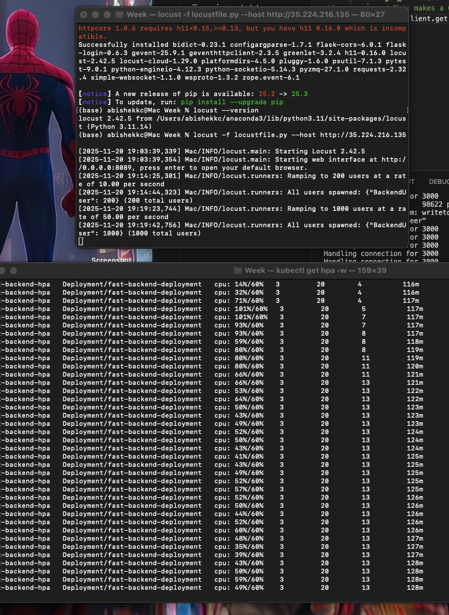
Task: Click the '(Python 3.11.14)' text
Action: 119,127
